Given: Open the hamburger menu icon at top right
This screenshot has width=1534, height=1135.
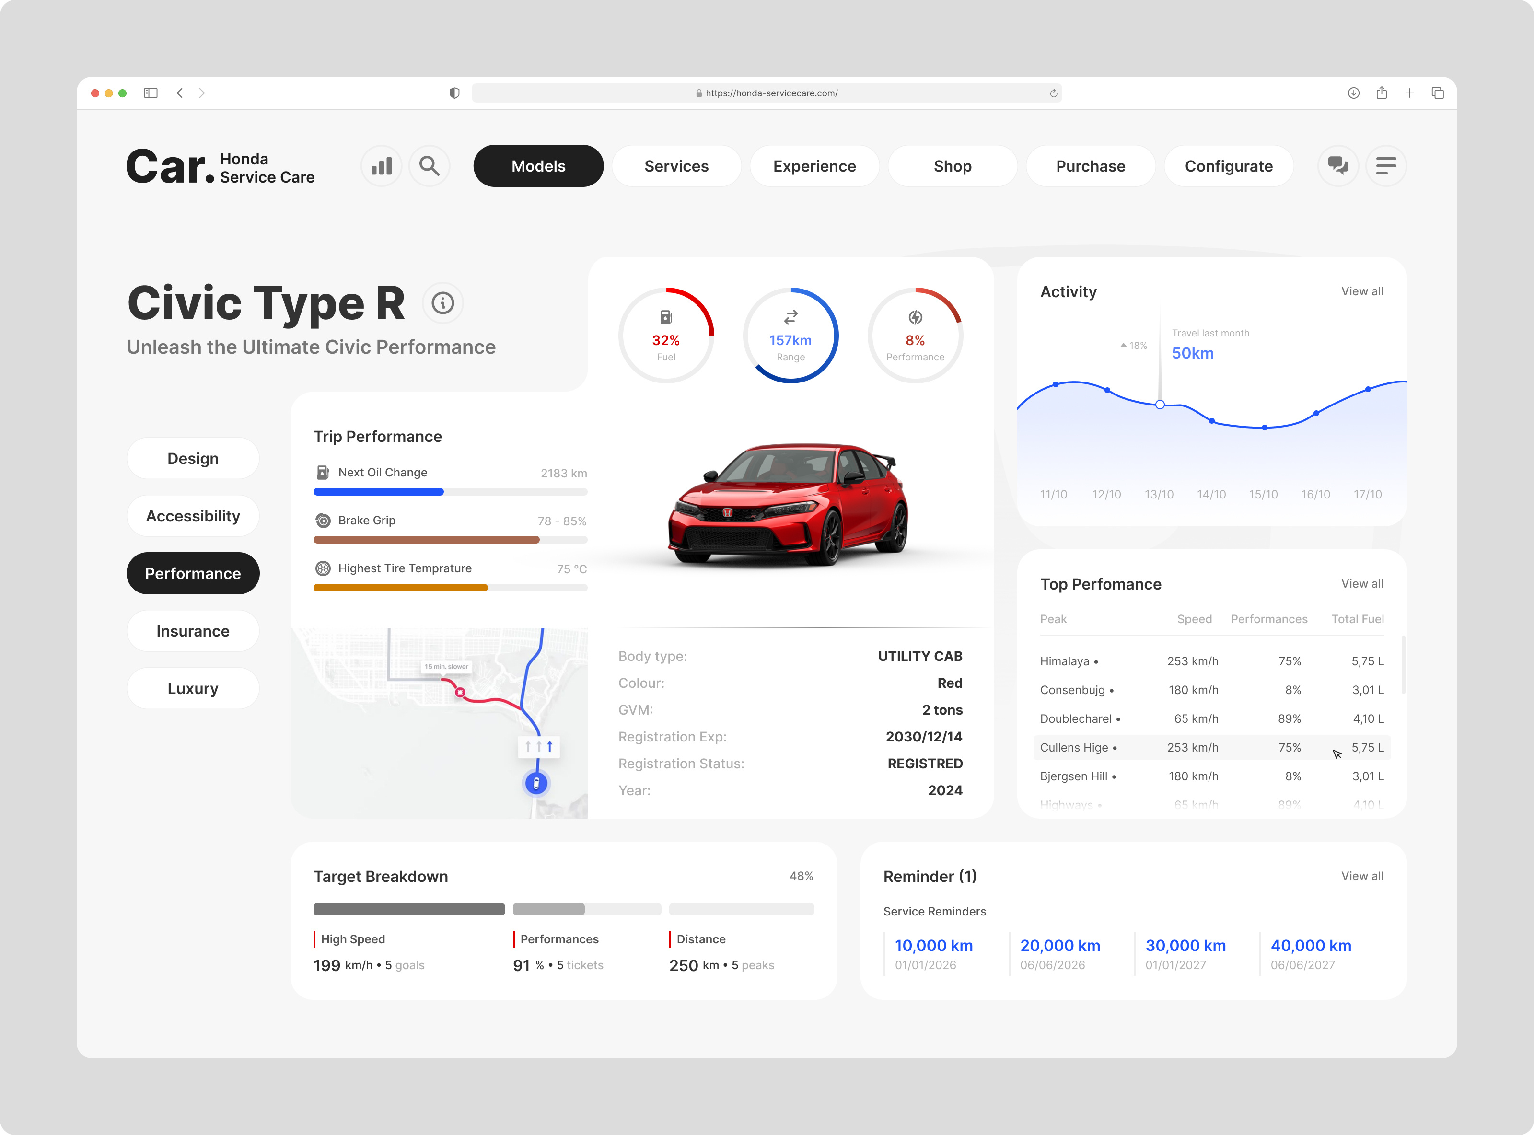Looking at the screenshot, I should [x=1386, y=165].
